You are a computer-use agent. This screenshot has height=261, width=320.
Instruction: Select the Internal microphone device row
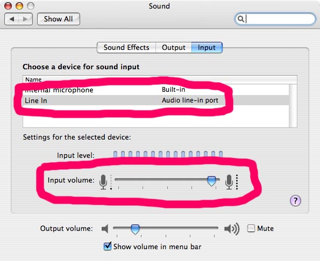coord(156,90)
